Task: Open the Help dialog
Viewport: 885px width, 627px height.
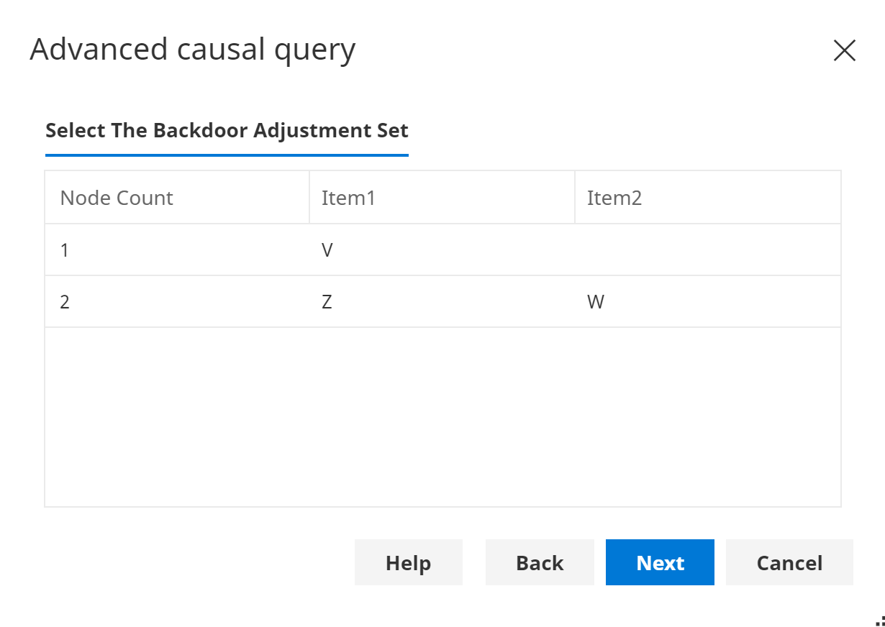Action: tap(408, 562)
